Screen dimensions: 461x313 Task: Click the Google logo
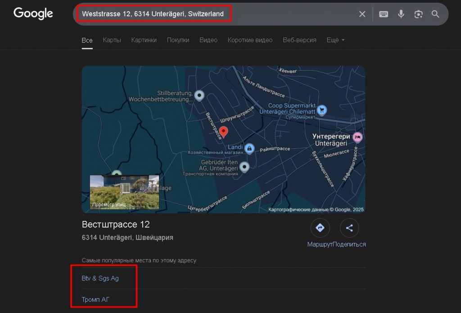[x=33, y=13]
